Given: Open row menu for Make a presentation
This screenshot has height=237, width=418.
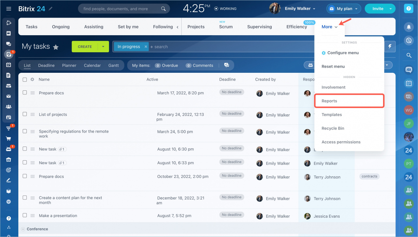Looking at the screenshot, I should point(33,215).
